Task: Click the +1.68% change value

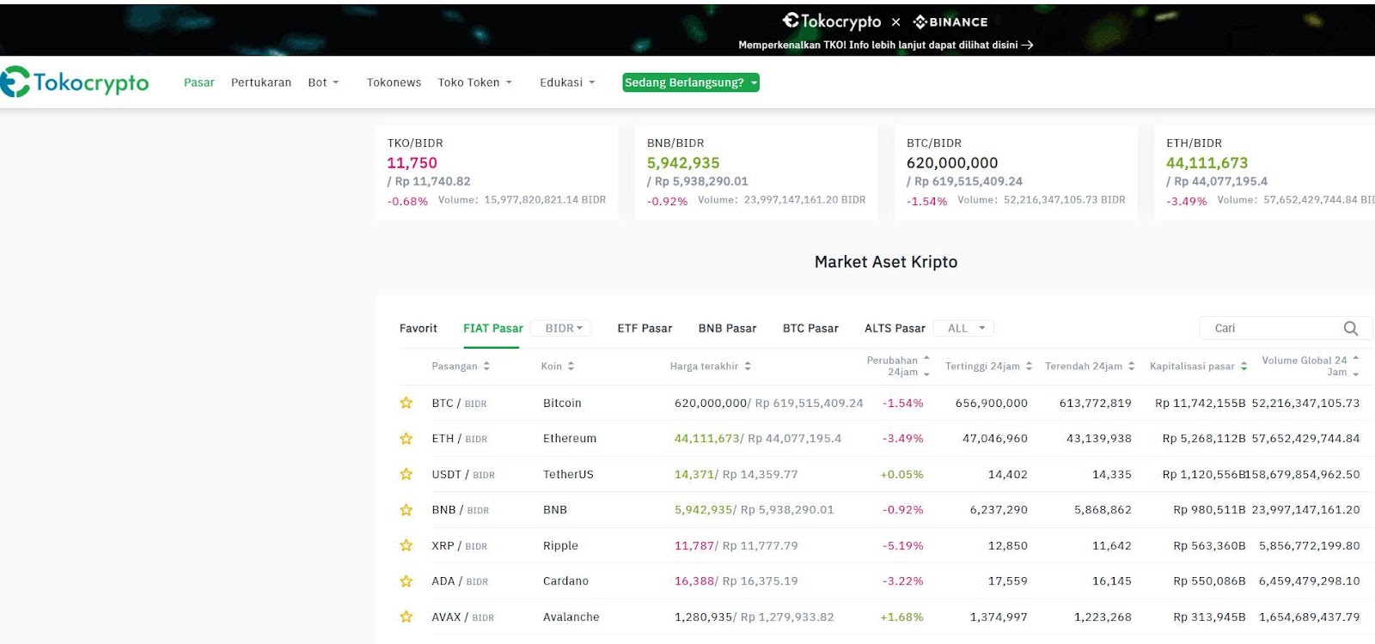Action: point(901,617)
